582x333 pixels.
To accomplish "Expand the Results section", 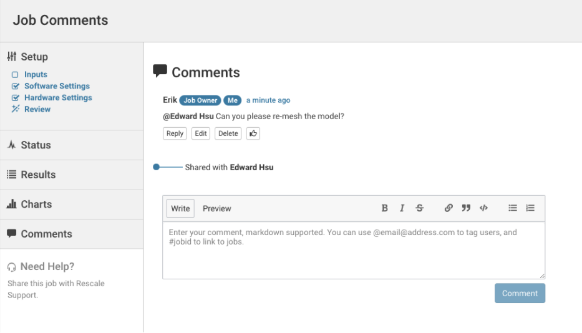I will click(x=38, y=175).
